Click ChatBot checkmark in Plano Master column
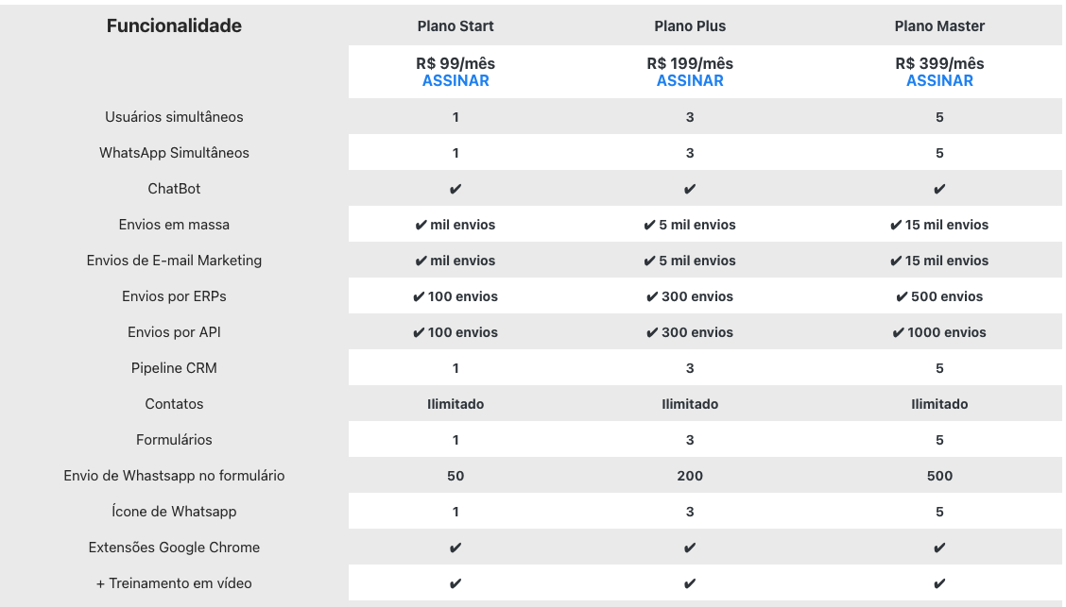 tap(939, 189)
